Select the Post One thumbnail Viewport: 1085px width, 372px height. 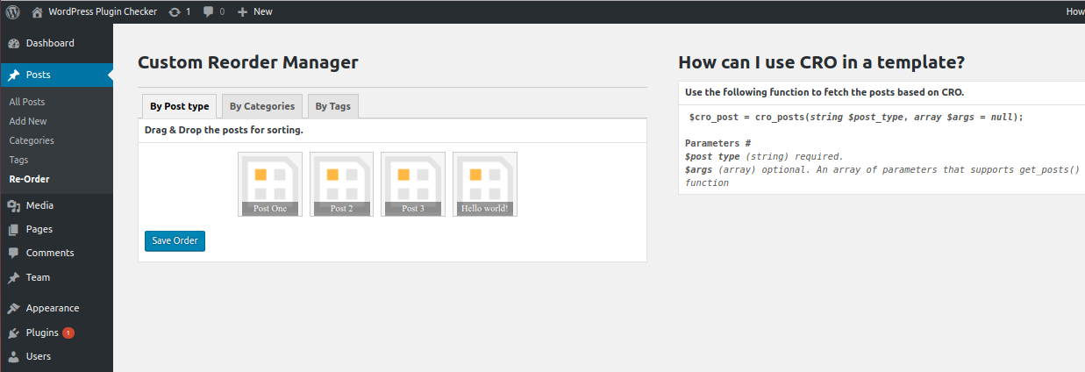tap(270, 184)
